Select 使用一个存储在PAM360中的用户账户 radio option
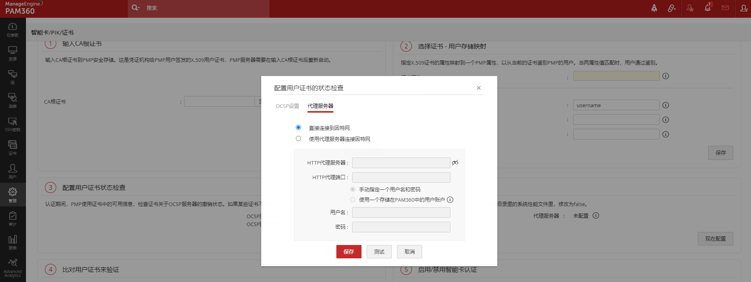The height and width of the screenshot is (282, 751). pyautogui.click(x=352, y=200)
